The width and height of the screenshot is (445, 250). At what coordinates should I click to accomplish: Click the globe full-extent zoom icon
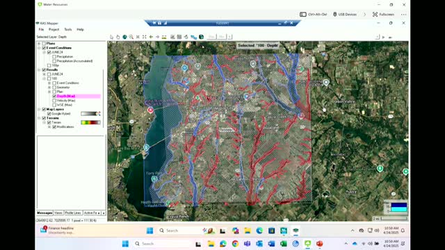[124, 37]
